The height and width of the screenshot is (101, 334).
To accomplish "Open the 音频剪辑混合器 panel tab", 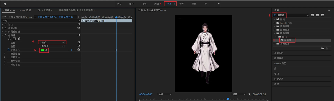I will tap(77, 10).
